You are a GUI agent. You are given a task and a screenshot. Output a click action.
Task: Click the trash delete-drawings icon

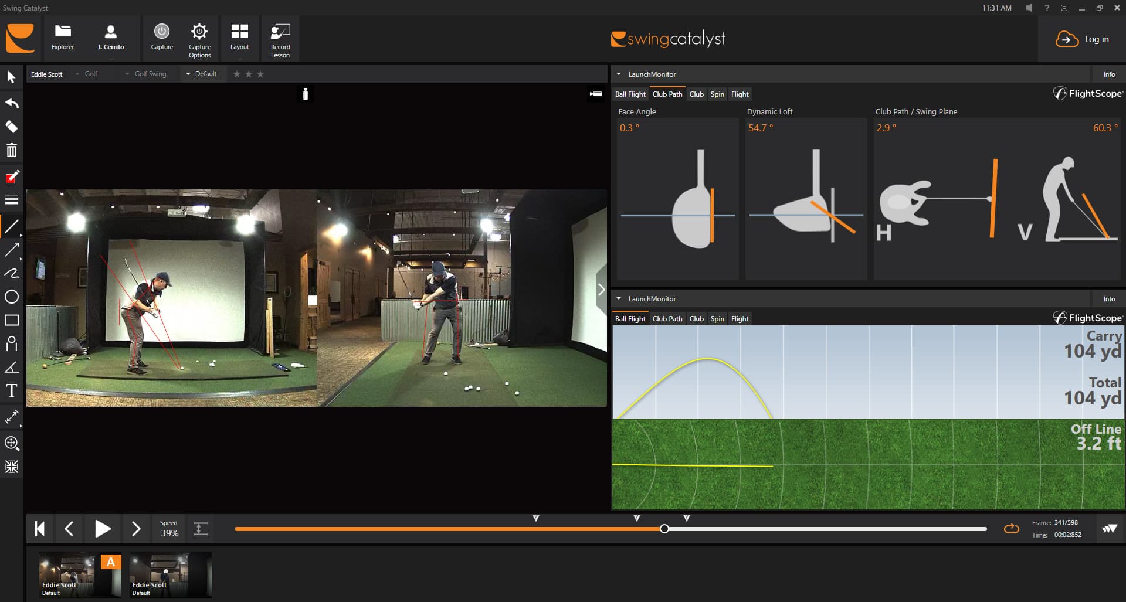coord(11,151)
